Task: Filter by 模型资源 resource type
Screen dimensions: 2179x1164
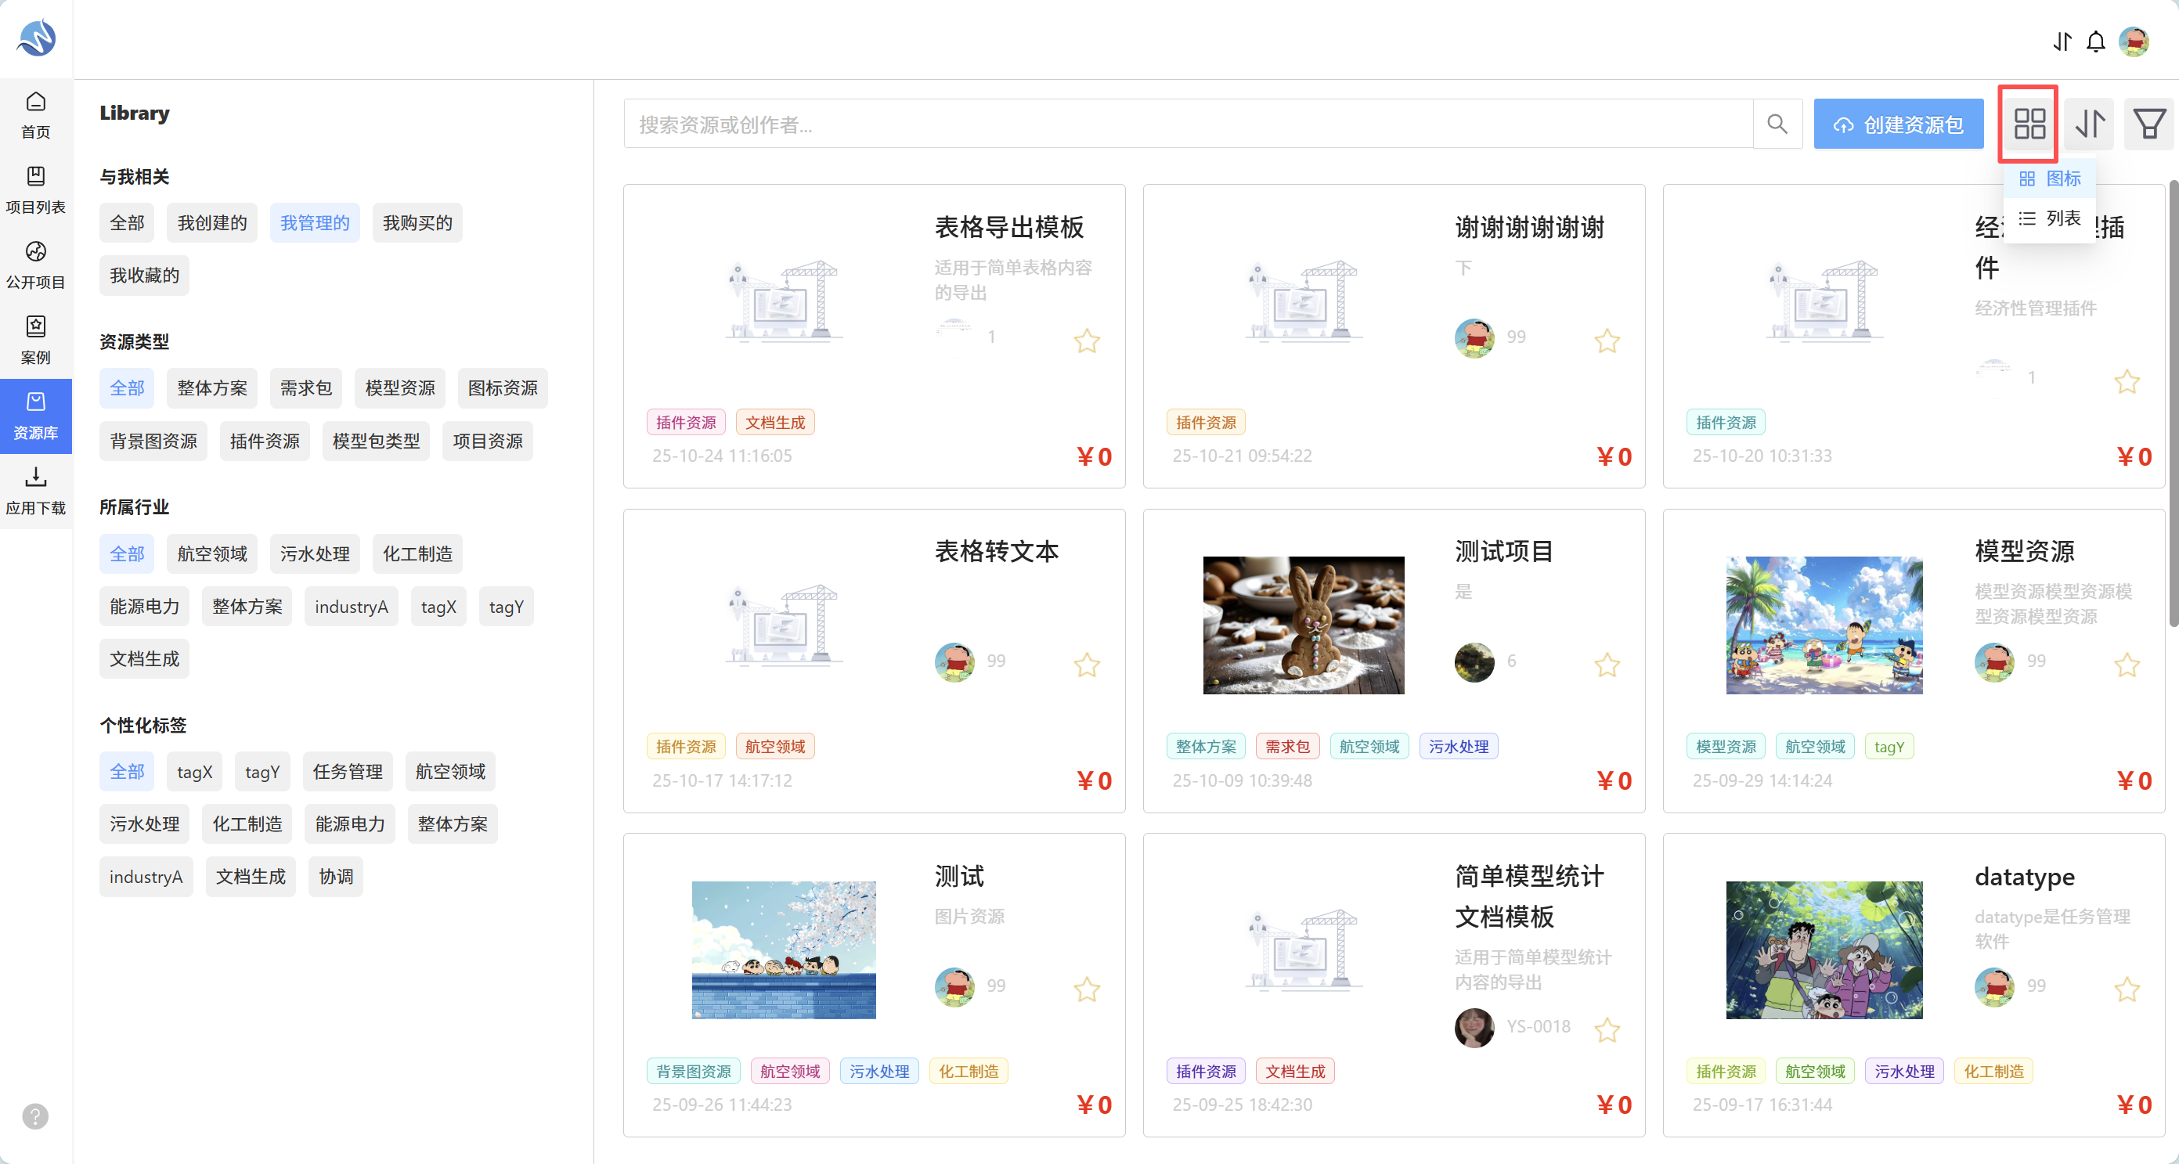Action: 400,387
